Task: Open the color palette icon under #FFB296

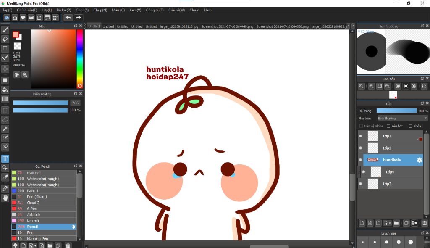Action: pyautogui.click(x=17, y=75)
